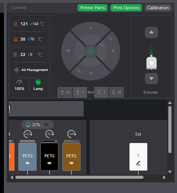Viewport: 177px width, 193px height.
Task: Edit the external spool filament settings
Action: click(138, 163)
